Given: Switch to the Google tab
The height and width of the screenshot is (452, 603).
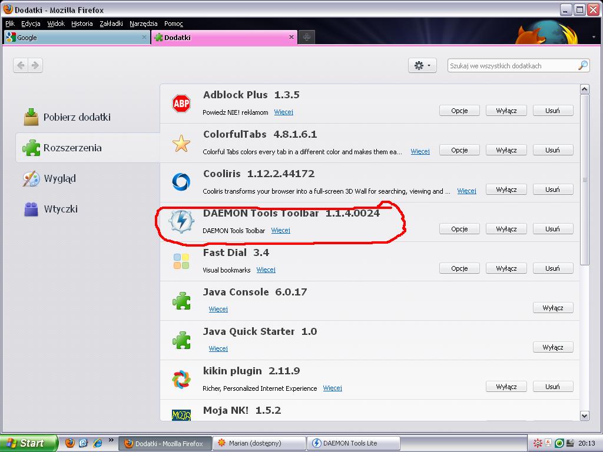Looking at the screenshot, I should [x=77, y=37].
